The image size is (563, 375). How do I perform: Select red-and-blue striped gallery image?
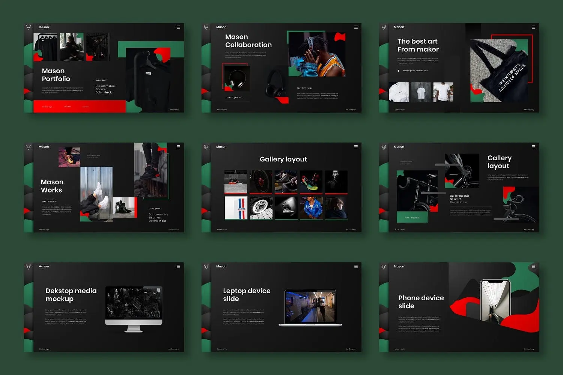pos(236,208)
